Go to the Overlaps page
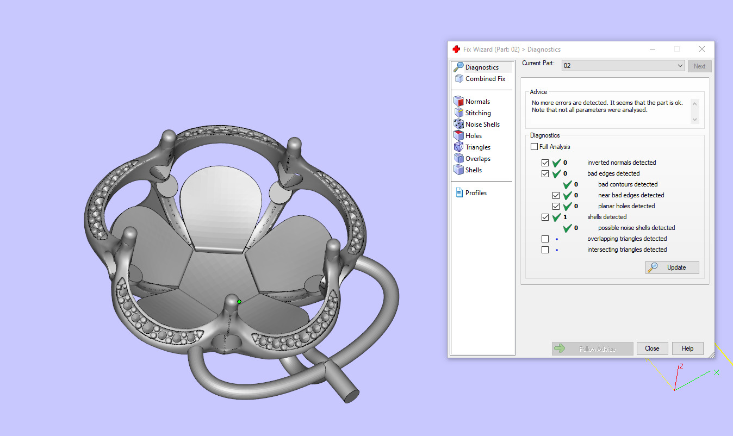The height and width of the screenshot is (436, 733). (x=478, y=159)
